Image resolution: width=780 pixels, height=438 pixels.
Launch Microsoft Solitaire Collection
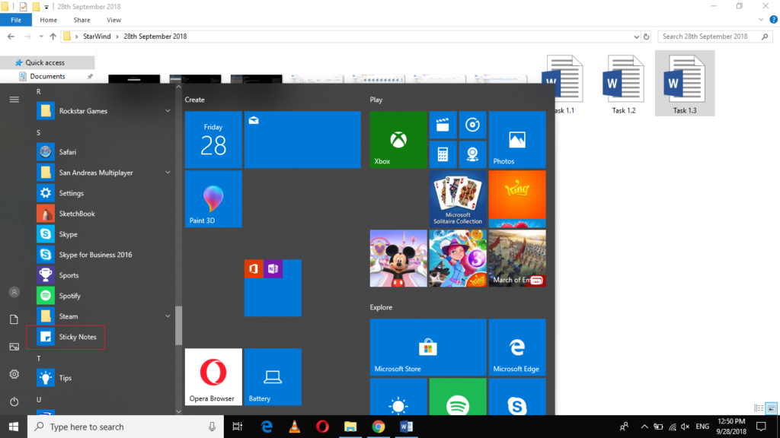point(457,198)
